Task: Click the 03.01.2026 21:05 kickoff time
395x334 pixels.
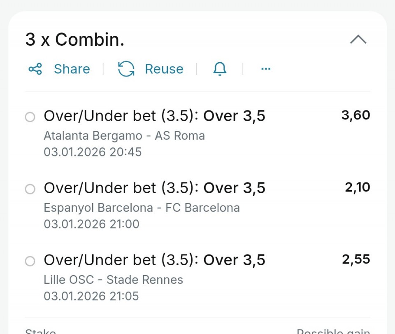Action: tap(91, 296)
